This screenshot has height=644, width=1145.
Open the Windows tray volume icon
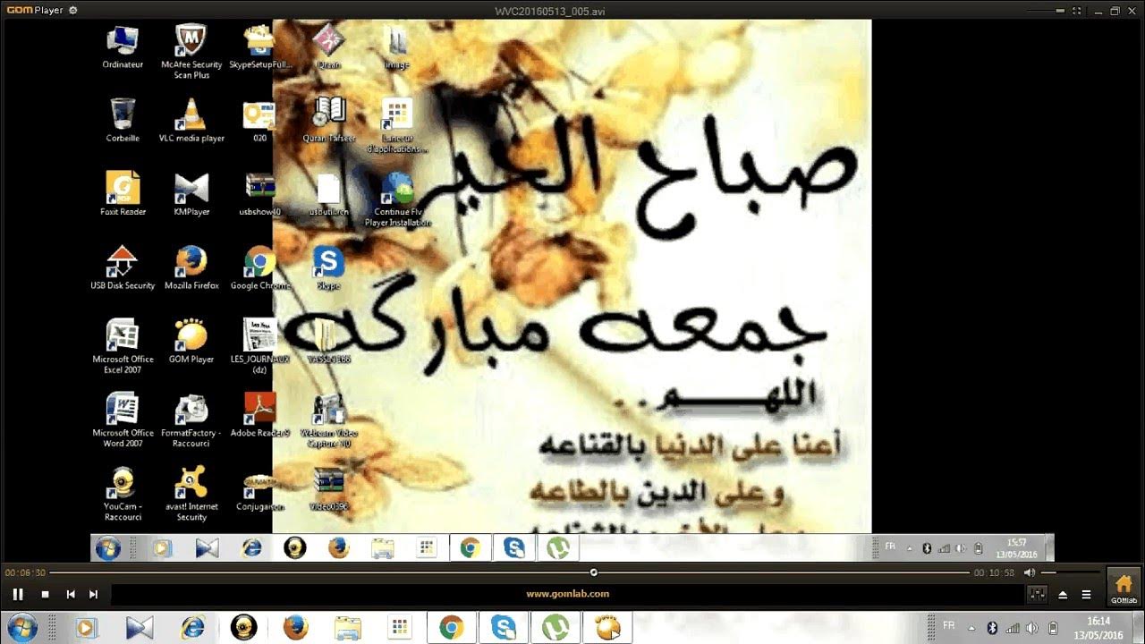coord(1031,628)
